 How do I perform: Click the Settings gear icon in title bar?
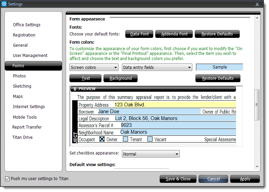4,4
